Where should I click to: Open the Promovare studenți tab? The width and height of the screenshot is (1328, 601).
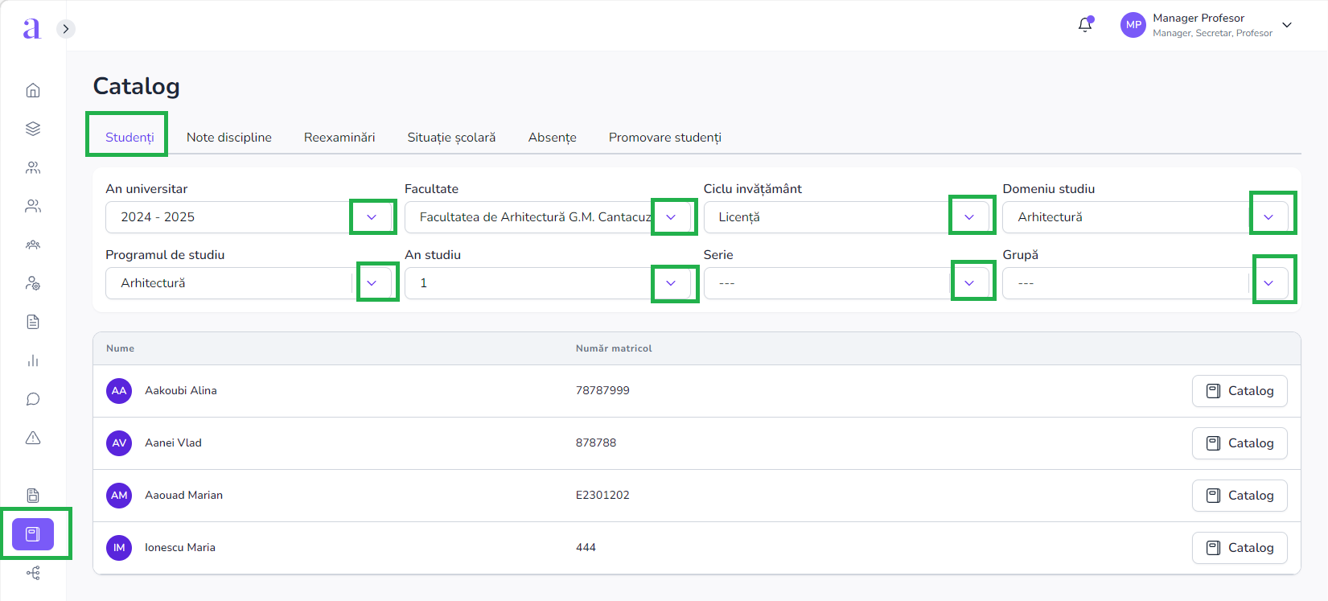(664, 138)
